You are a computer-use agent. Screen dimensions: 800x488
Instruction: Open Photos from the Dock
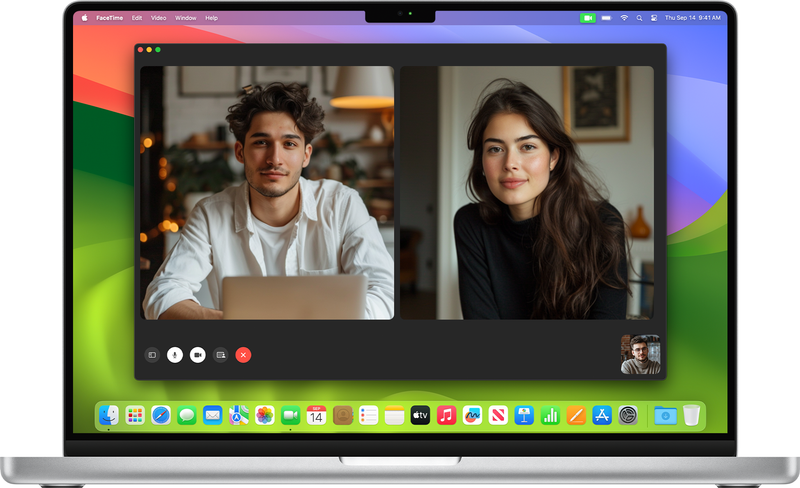[x=265, y=416]
